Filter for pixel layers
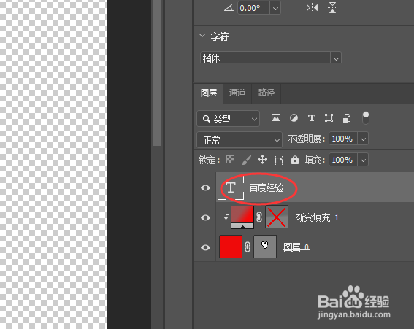This screenshot has height=329, width=414. pyautogui.click(x=276, y=117)
